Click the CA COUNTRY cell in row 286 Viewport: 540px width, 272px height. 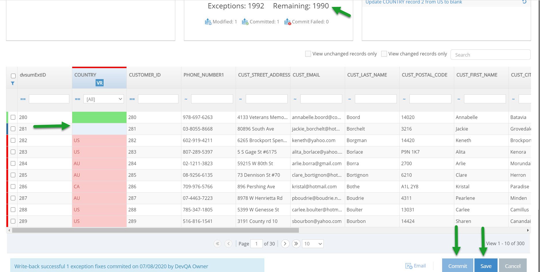click(x=99, y=187)
